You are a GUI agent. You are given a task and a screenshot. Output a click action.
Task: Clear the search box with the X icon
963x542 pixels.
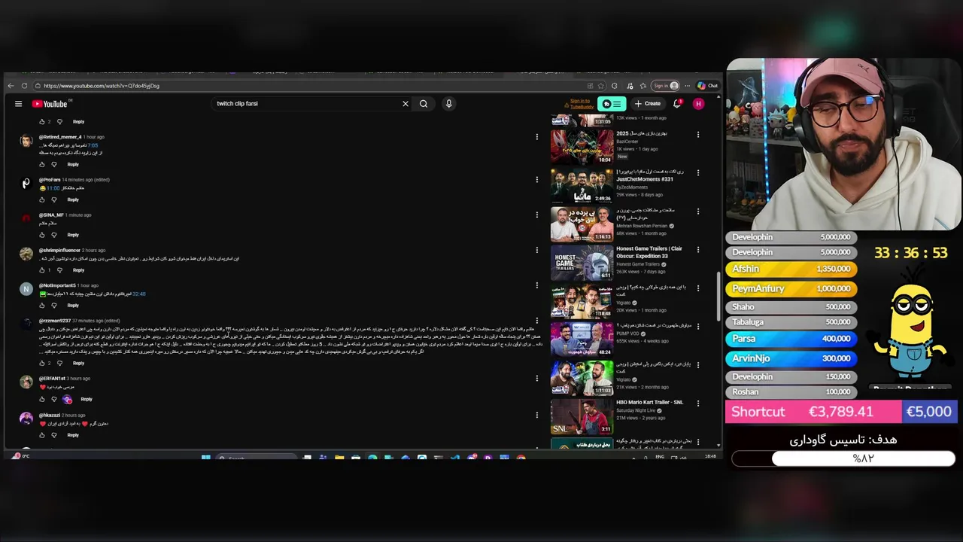click(x=405, y=104)
